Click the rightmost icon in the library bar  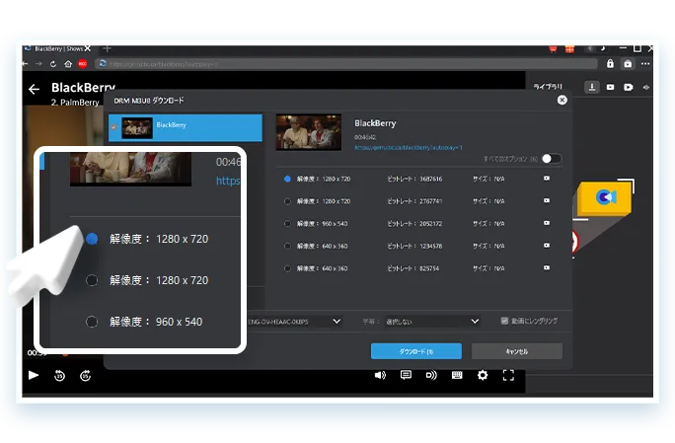click(645, 87)
